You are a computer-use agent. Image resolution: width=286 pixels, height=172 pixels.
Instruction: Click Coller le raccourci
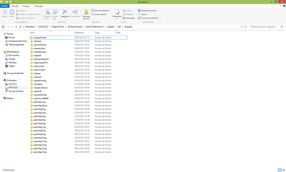(x=25, y=18)
